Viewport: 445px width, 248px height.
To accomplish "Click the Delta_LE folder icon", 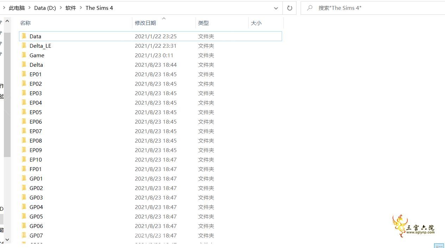I will [24, 46].
